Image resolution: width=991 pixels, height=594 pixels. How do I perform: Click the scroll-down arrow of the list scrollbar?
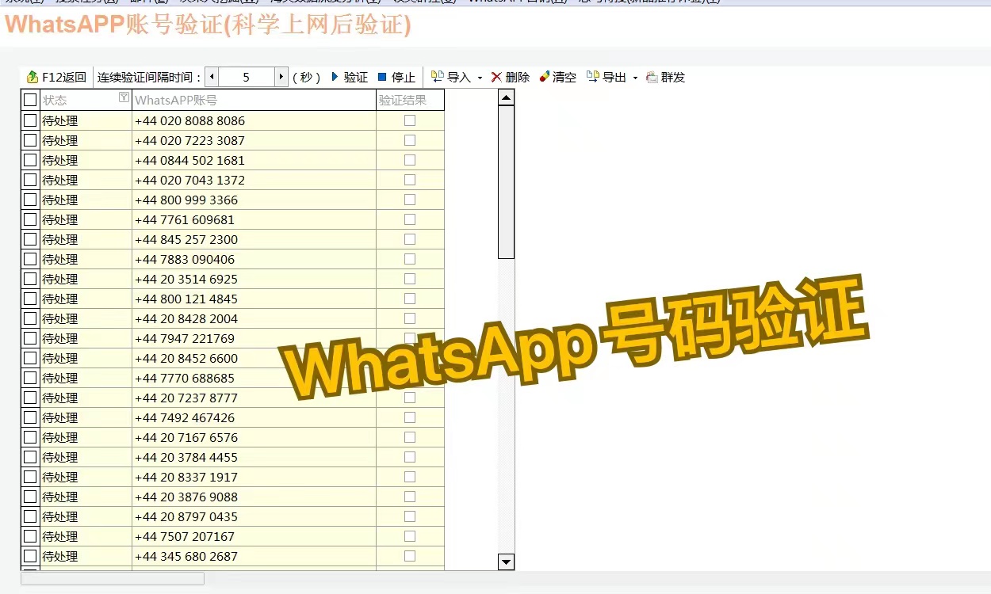(x=506, y=562)
